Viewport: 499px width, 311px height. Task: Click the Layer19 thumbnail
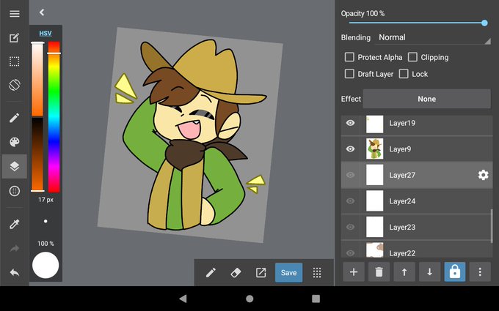click(x=374, y=124)
